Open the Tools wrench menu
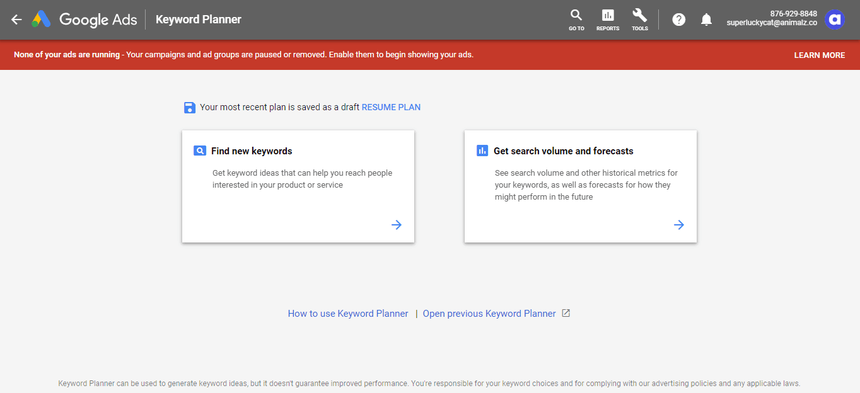Image resolution: width=860 pixels, height=393 pixels. coord(640,20)
